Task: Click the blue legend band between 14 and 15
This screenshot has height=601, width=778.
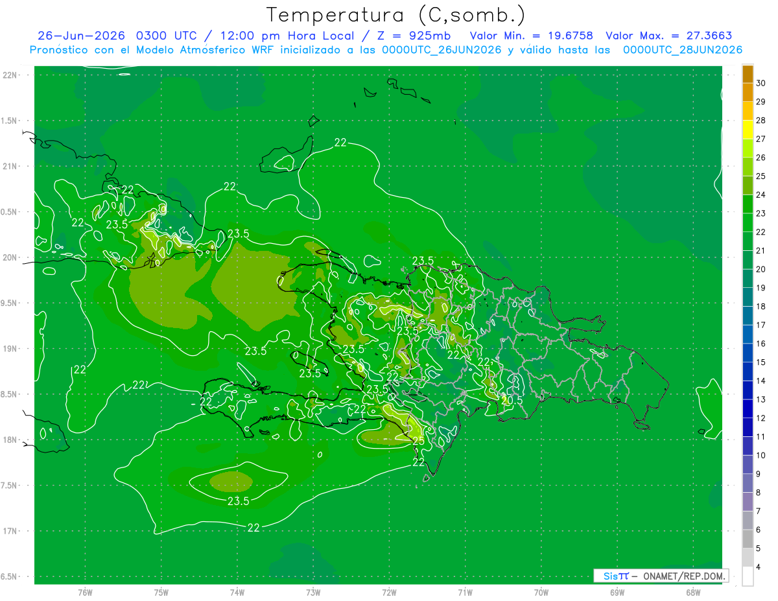Action: tap(748, 371)
